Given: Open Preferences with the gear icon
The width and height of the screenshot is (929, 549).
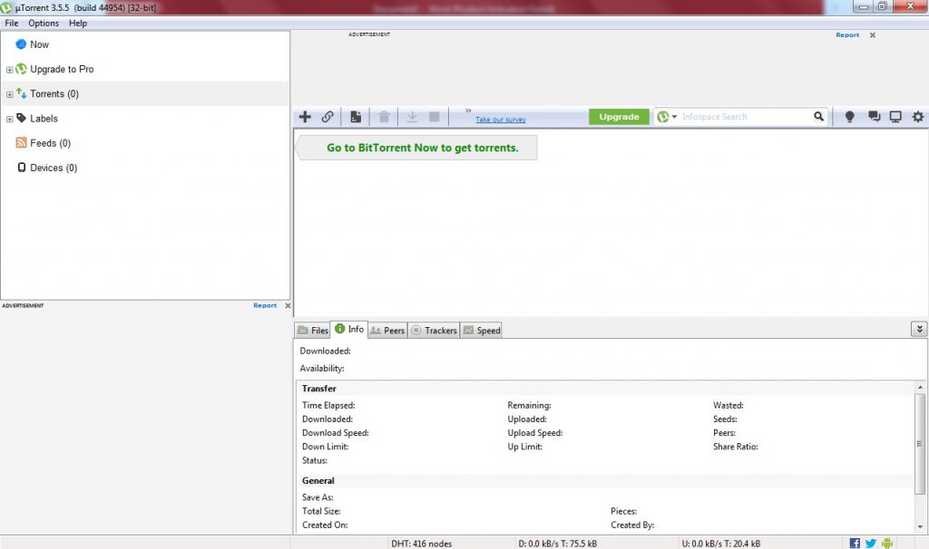Looking at the screenshot, I should tap(917, 117).
